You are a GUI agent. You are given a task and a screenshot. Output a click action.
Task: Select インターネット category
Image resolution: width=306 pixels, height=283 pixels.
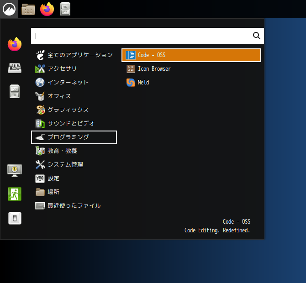[74, 82]
